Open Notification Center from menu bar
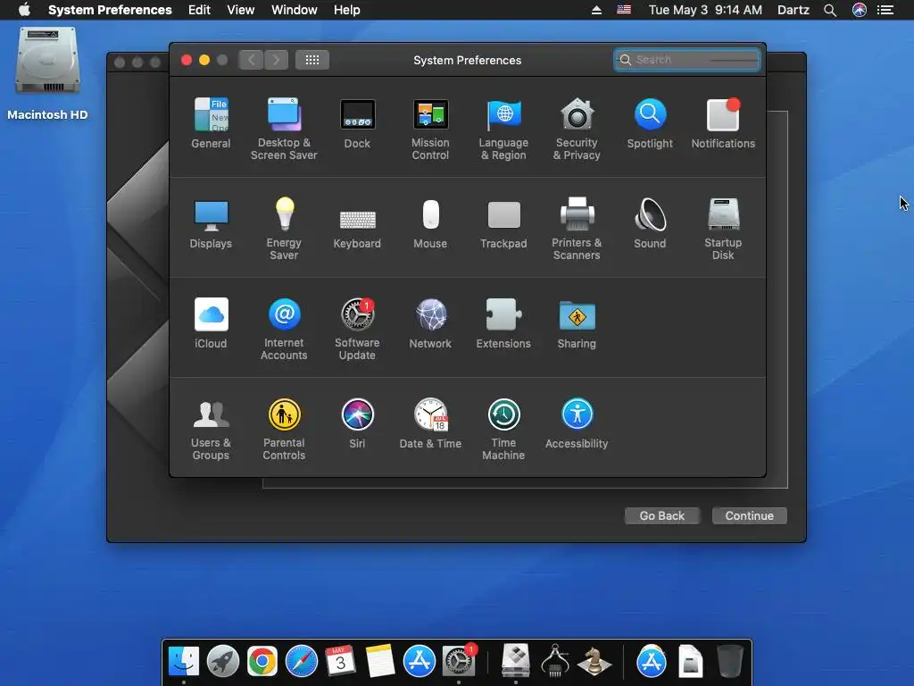 [885, 10]
